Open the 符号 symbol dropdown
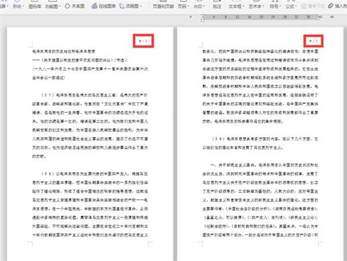 (x=275, y=6)
